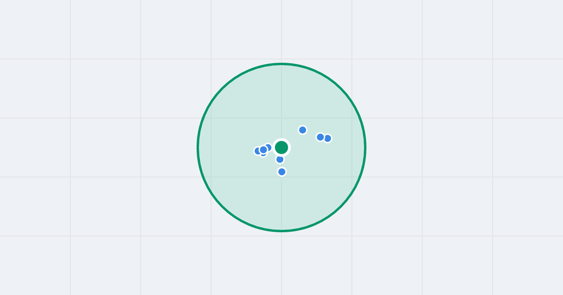563x295 pixels.
Task: Select the blue point beside the rightmost one
Action: (x=320, y=137)
